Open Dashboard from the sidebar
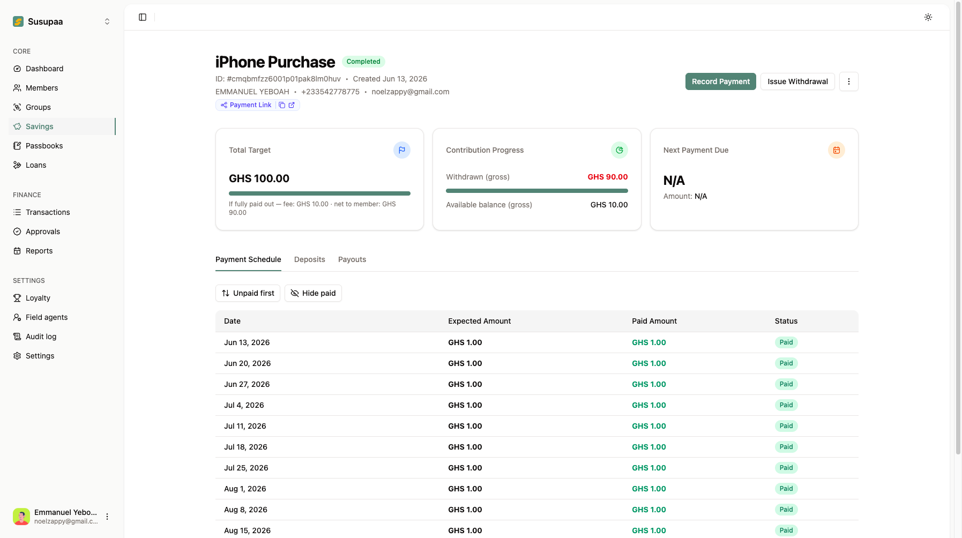This screenshot has width=962, height=538. point(62,69)
